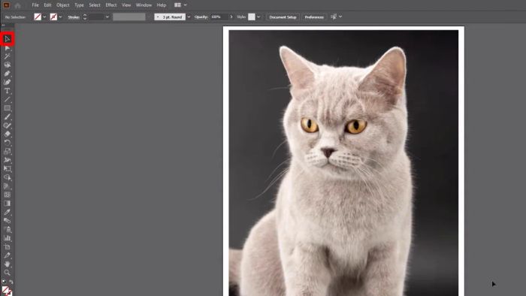This screenshot has width=526, height=296.
Task: Pick the Free Transform tool
Action: [7, 169]
